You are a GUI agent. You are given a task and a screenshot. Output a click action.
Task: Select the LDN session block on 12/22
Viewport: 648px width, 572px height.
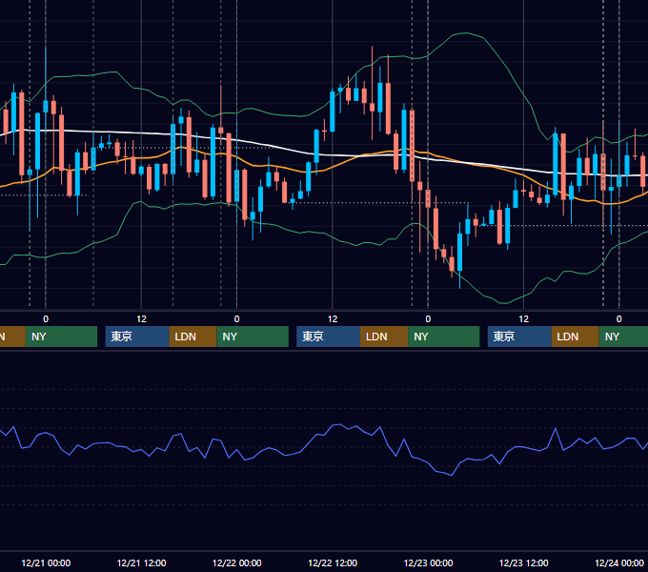(x=384, y=337)
